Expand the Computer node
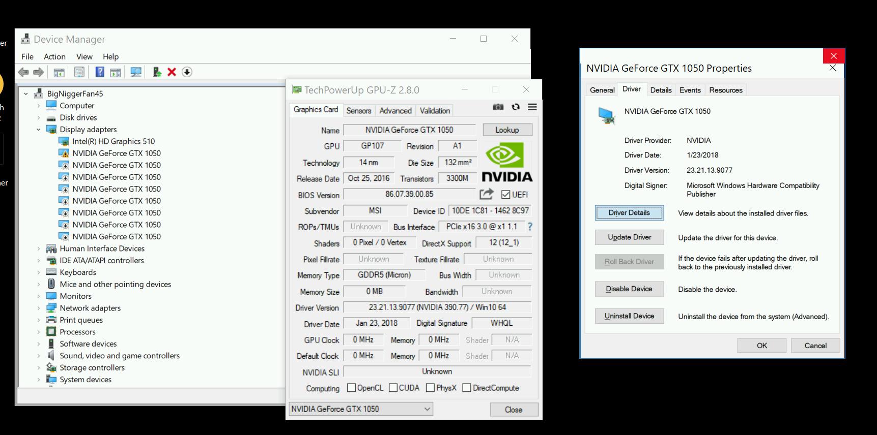The image size is (877, 435). 38,106
